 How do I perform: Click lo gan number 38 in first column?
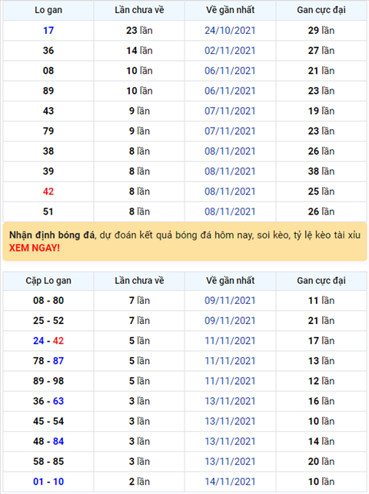click(48, 152)
